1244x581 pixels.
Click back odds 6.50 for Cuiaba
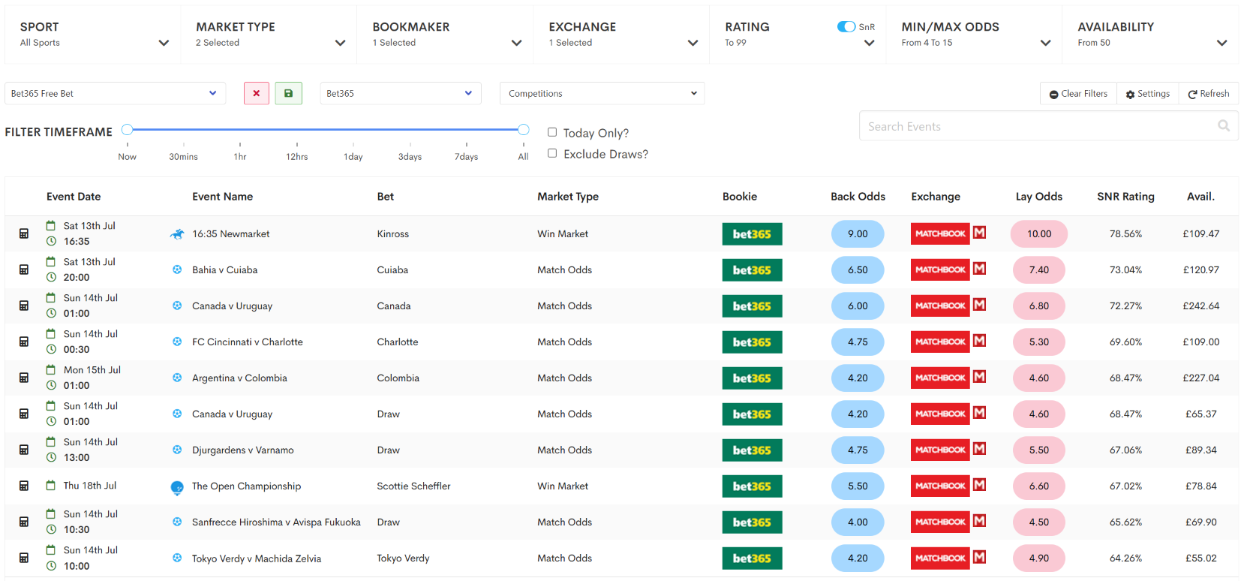[x=858, y=270]
